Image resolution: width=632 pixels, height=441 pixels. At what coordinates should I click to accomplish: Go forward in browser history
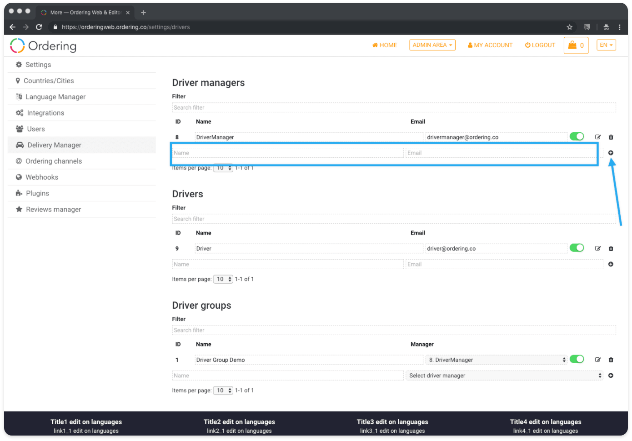(x=25, y=27)
